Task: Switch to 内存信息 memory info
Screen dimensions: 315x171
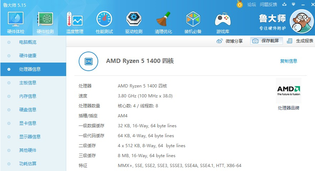Action: [28, 96]
